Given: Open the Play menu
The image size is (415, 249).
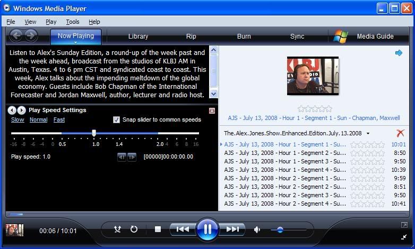Looking at the screenshot, I should (x=51, y=22).
